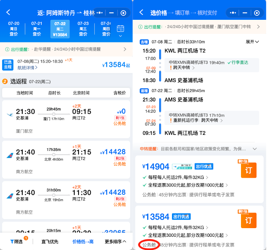Image resolution: width=267 pixels, height=250 pixels.
Task: Click Xiamen Airlines flagship badge near ¥14904
Action: point(182,167)
